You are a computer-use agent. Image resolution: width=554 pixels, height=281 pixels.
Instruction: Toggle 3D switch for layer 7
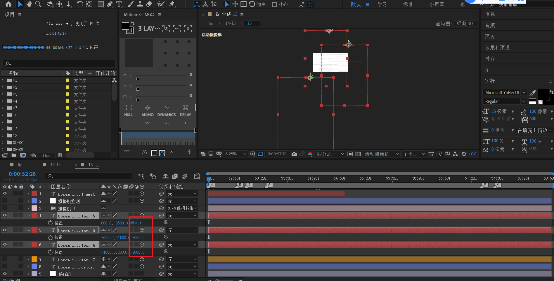142,259
